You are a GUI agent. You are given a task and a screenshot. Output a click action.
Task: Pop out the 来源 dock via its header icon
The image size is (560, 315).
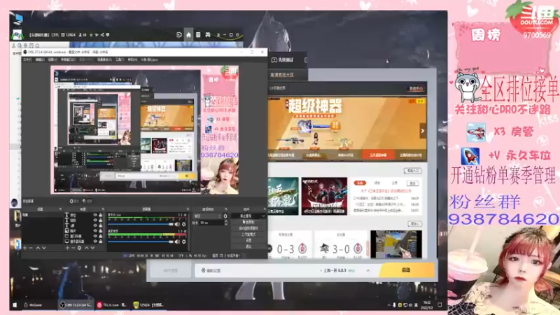point(103,209)
